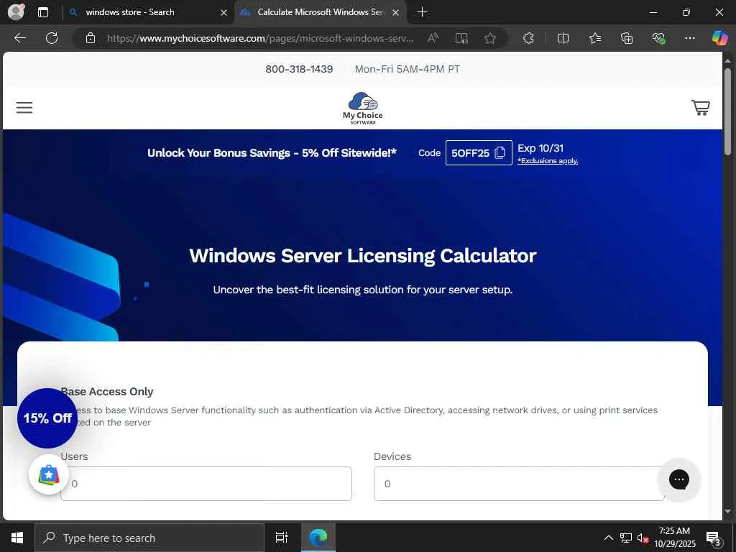This screenshot has height=552, width=736.
Task: Click the Windows Server Licensing Calculator heading
Action: pyautogui.click(x=362, y=256)
